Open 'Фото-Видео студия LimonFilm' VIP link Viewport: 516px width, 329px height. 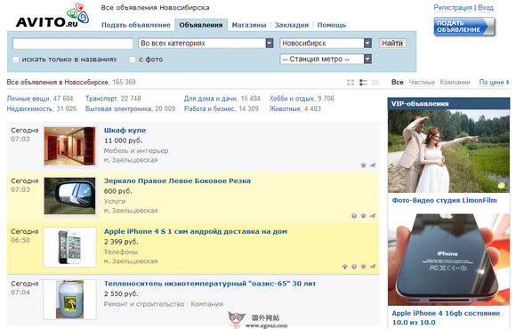(x=444, y=200)
